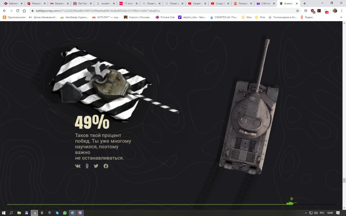
Task: Share result via Twitter icon
Action: pos(96,166)
